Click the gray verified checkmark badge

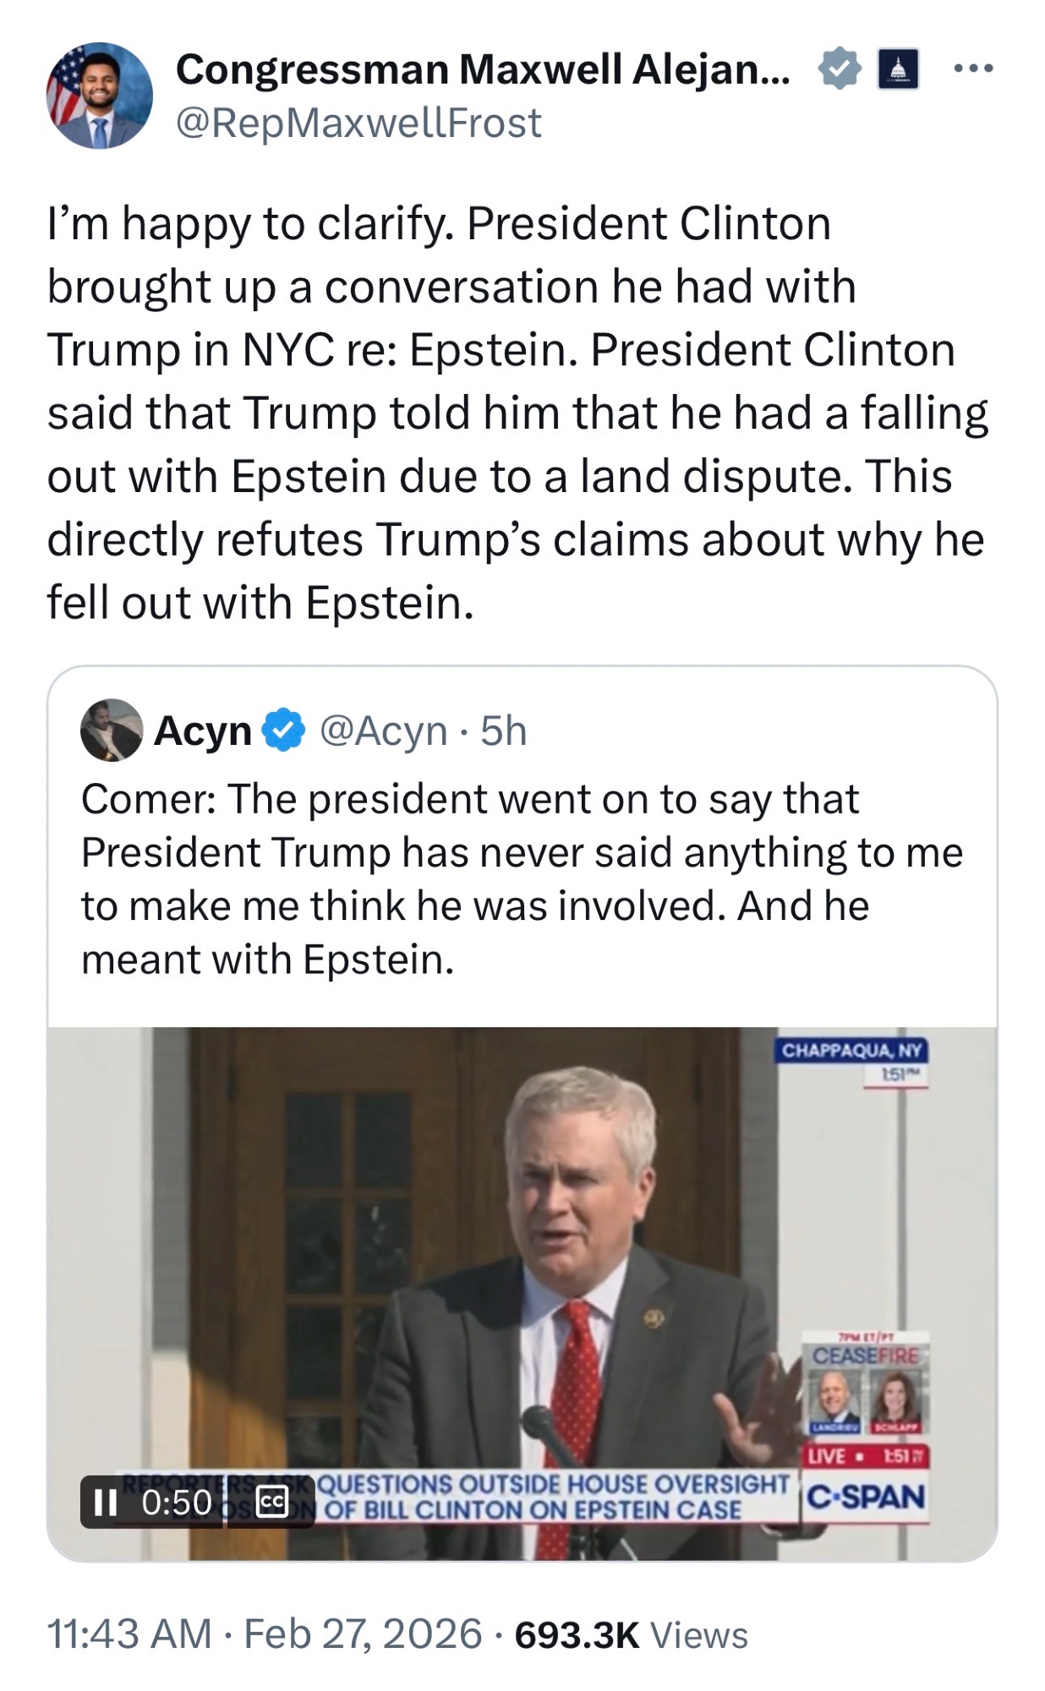(x=839, y=69)
